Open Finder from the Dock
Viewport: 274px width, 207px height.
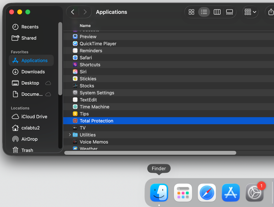point(159,193)
